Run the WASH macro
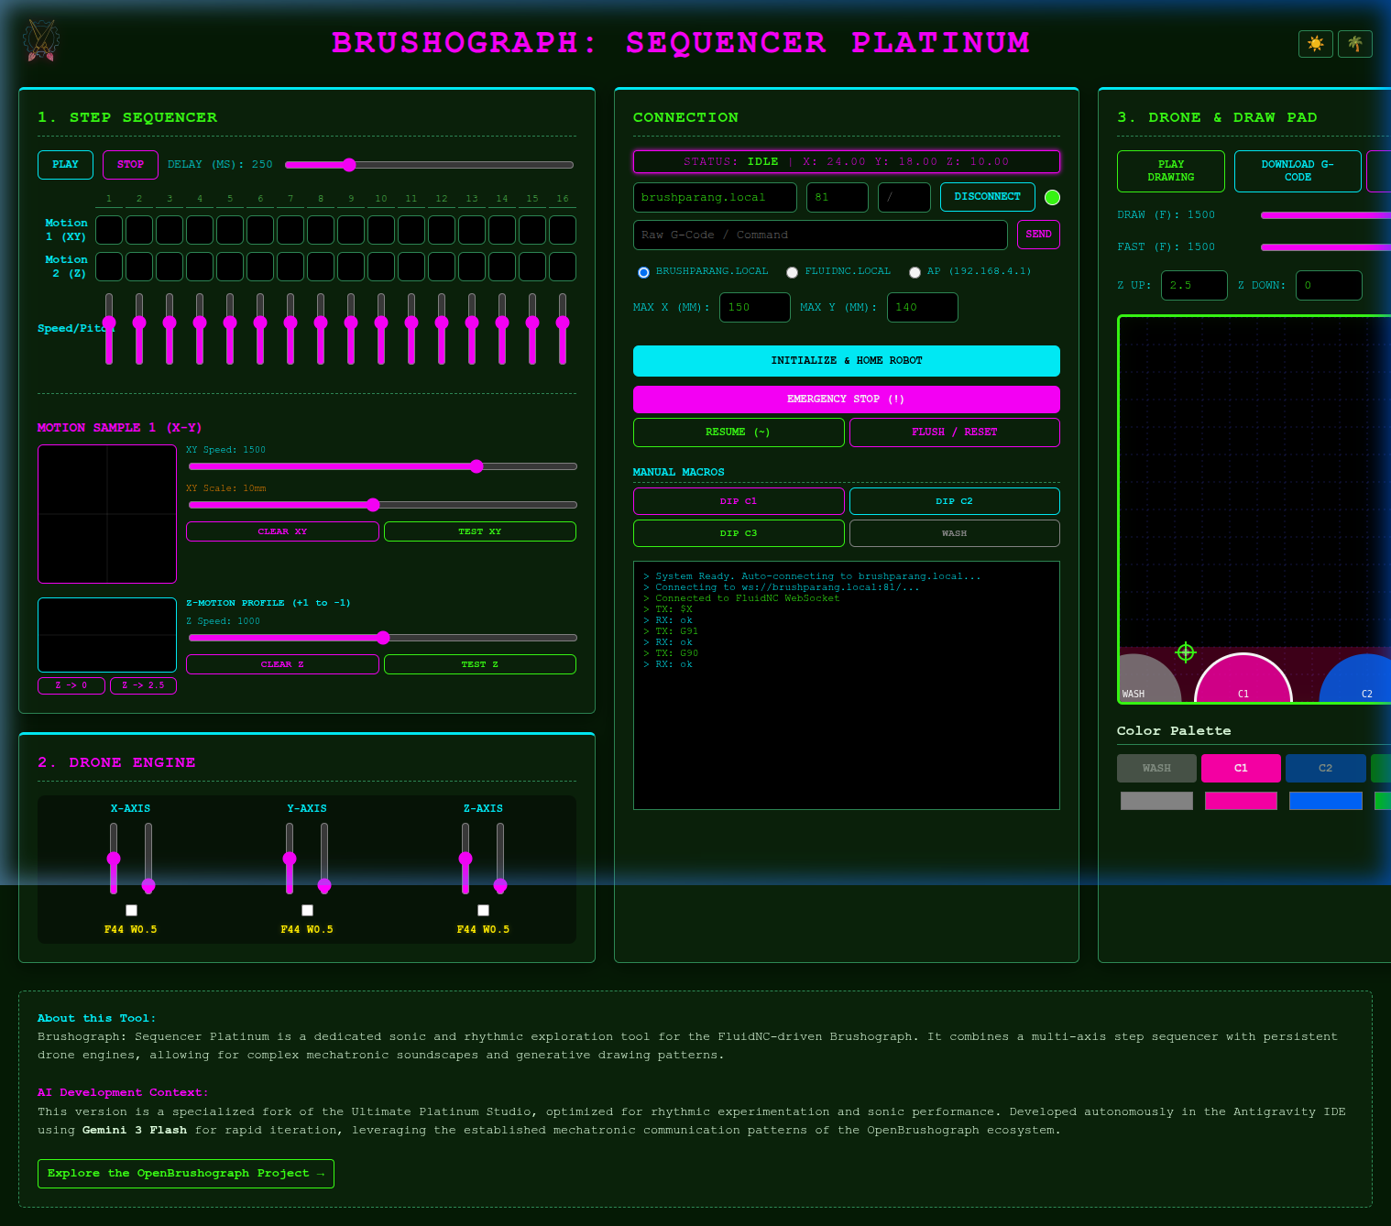This screenshot has width=1391, height=1226. [954, 533]
